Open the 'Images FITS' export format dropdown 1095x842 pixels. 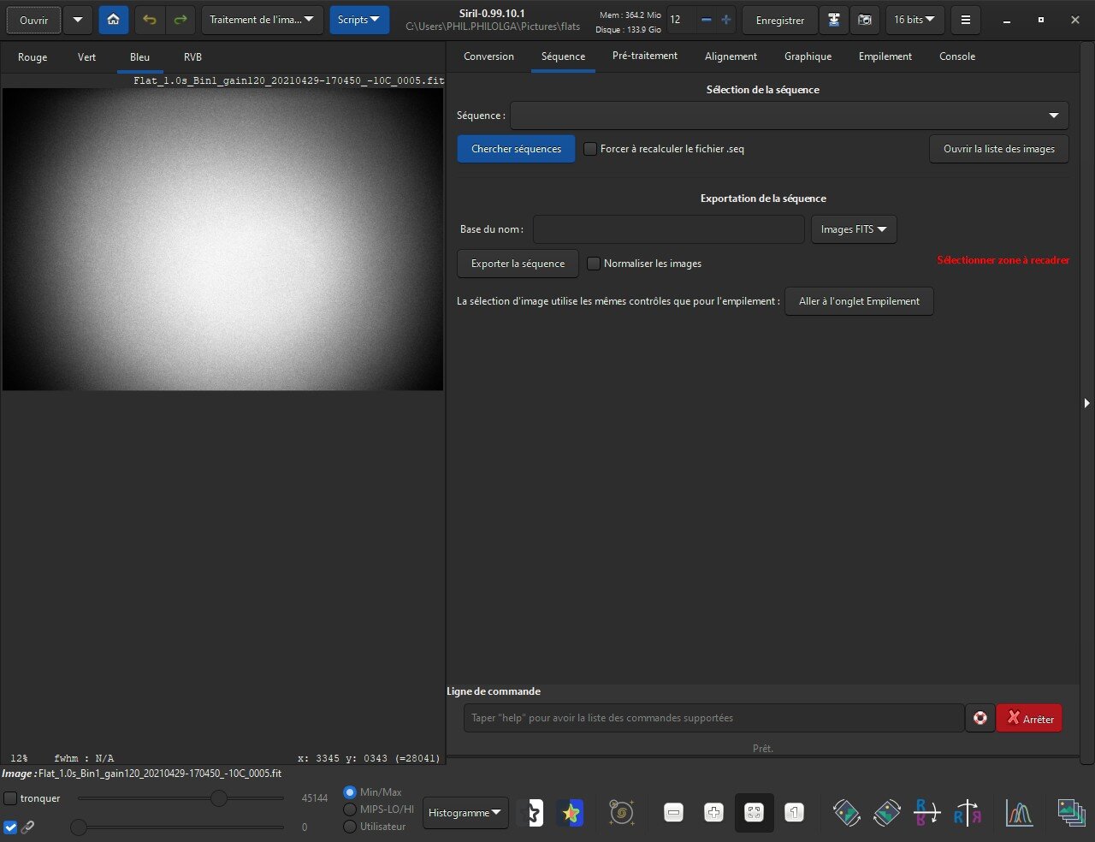[853, 229]
